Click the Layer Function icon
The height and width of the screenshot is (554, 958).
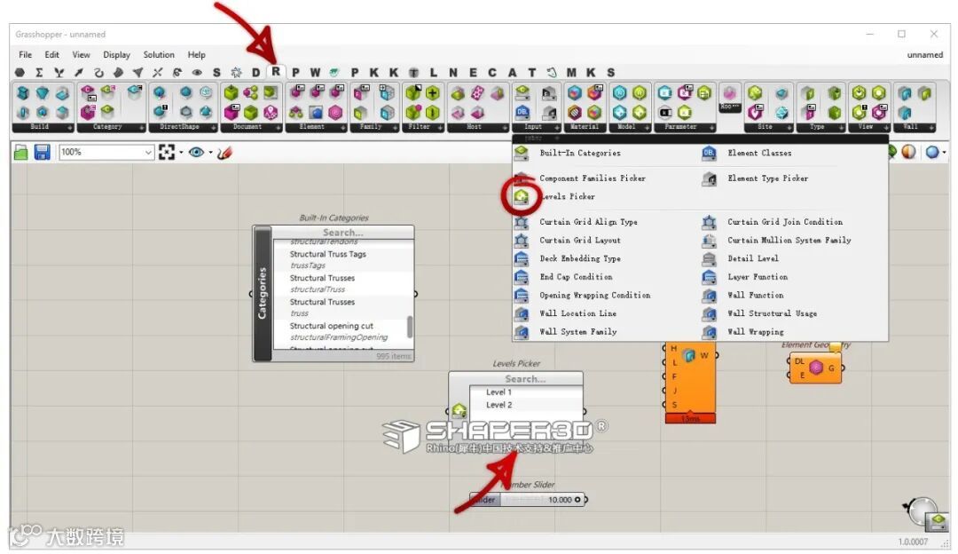click(709, 277)
